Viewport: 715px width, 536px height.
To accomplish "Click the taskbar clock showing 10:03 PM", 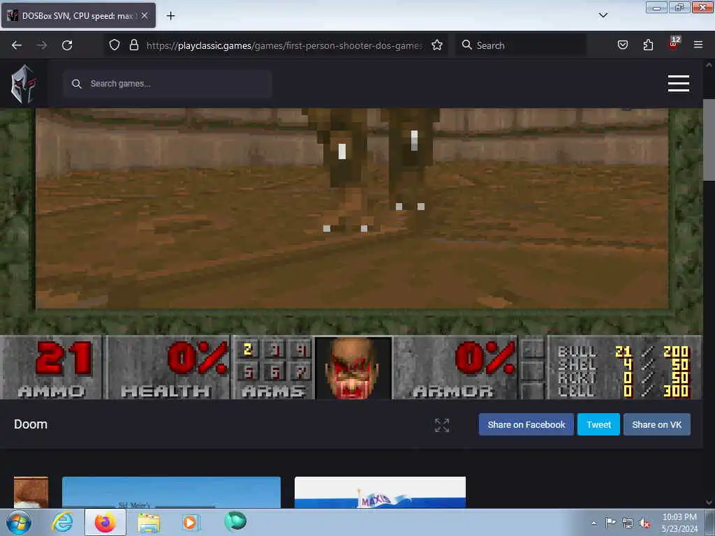I will click(679, 523).
